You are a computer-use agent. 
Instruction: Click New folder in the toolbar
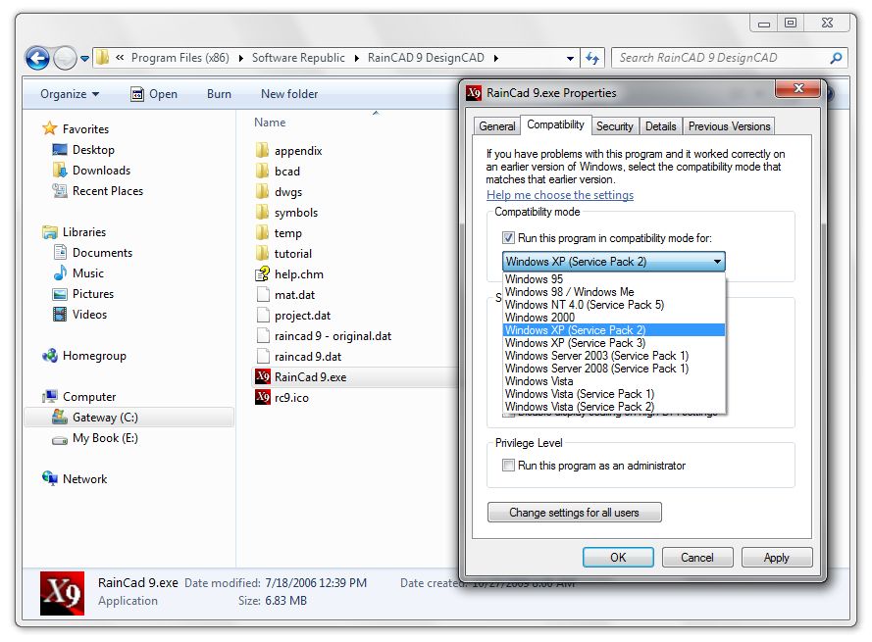pos(289,94)
